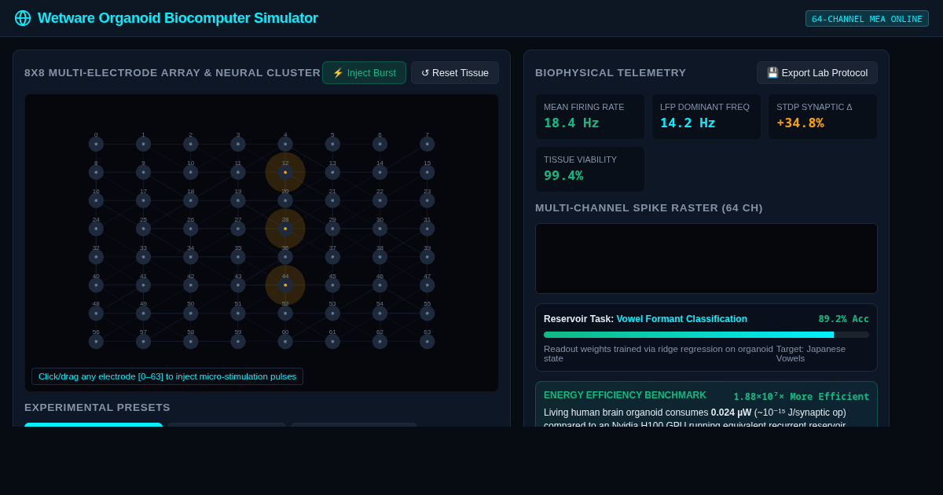Select electrode 0 in the array
The image size is (943, 495).
click(x=96, y=144)
